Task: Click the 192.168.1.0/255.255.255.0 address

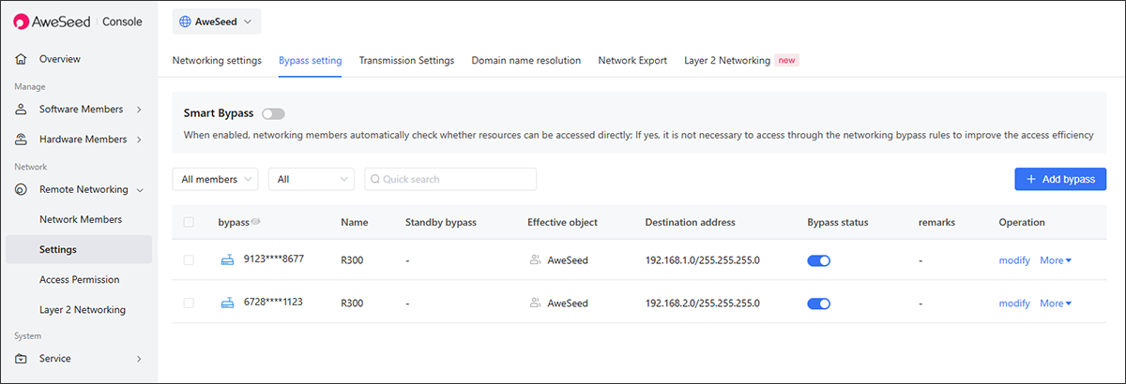Action: click(702, 260)
